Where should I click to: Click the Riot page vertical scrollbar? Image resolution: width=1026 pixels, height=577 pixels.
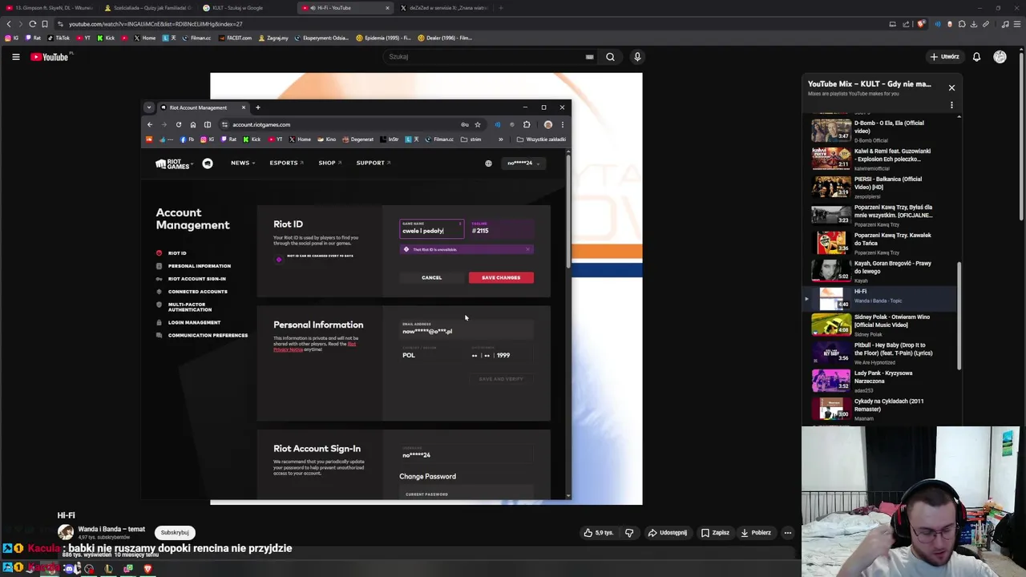568,210
